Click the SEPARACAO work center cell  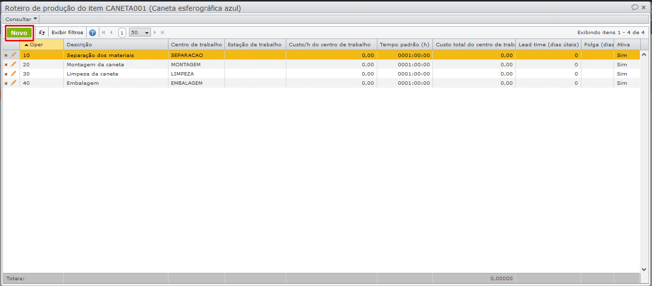pyautogui.click(x=196, y=55)
